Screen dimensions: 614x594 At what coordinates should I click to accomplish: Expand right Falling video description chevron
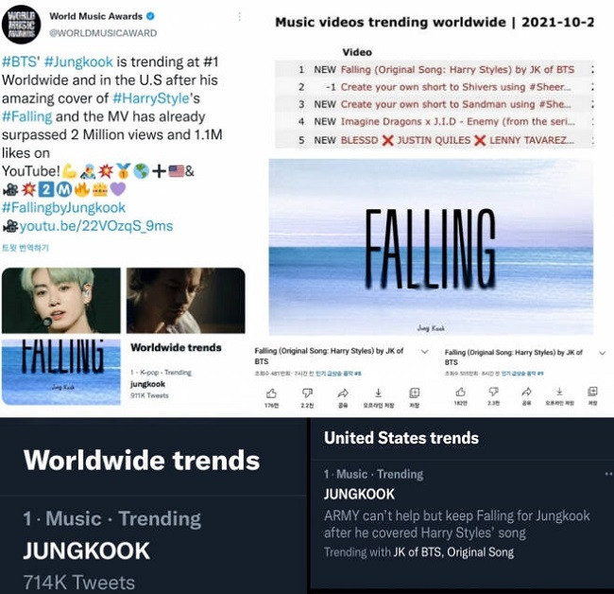click(603, 353)
